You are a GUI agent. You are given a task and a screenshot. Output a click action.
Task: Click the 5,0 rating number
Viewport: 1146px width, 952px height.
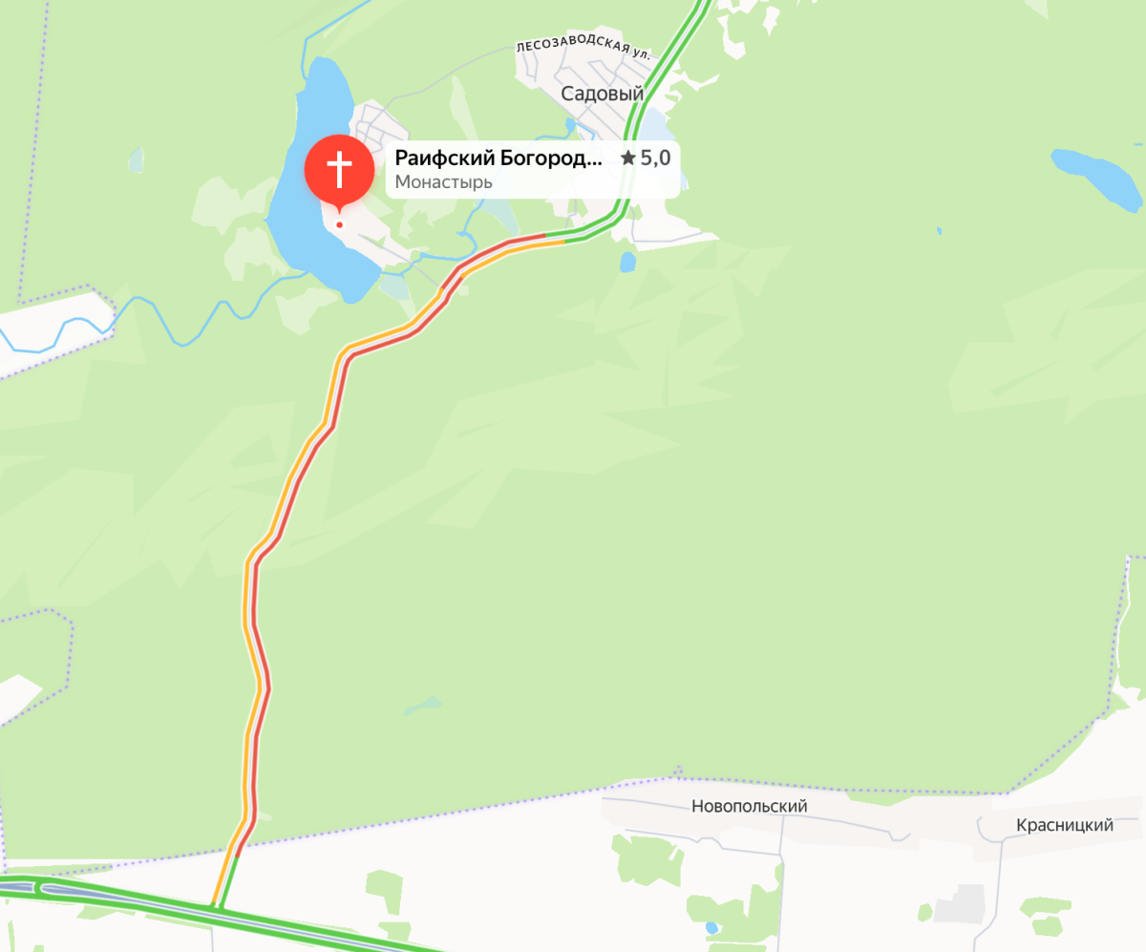click(x=655, y=158)
